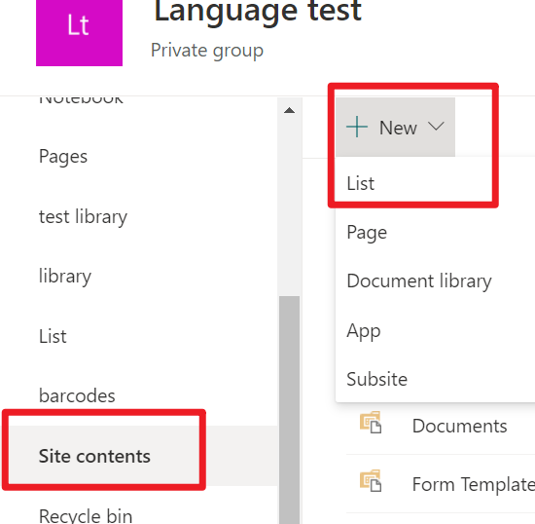Open List in the left navigation
Screen dimensions: 535x524
53,336
